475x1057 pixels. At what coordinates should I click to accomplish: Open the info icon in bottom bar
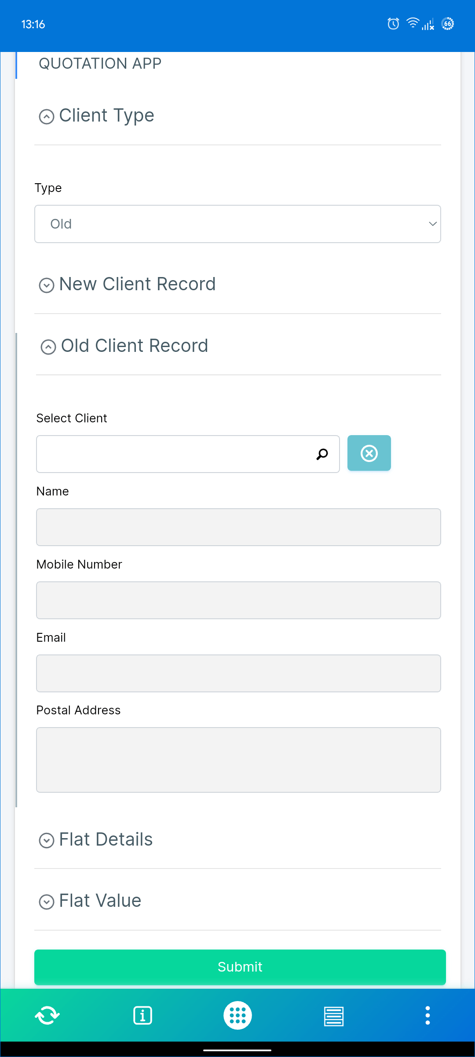coord(142,1016)
